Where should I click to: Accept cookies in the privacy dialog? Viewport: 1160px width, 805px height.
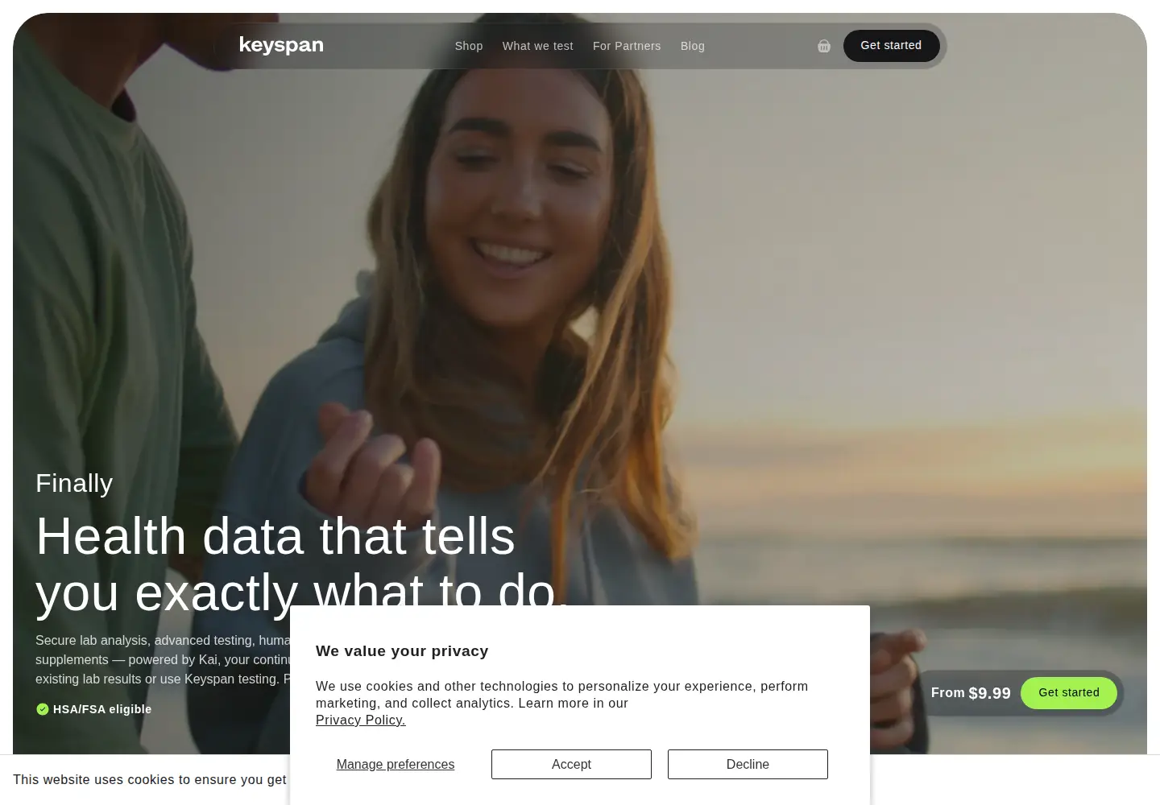tap(571, 765)
